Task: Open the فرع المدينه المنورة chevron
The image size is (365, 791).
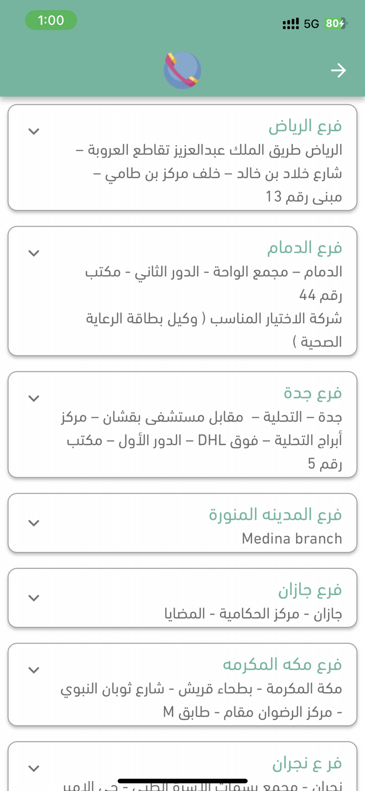Action: (34, 523)
